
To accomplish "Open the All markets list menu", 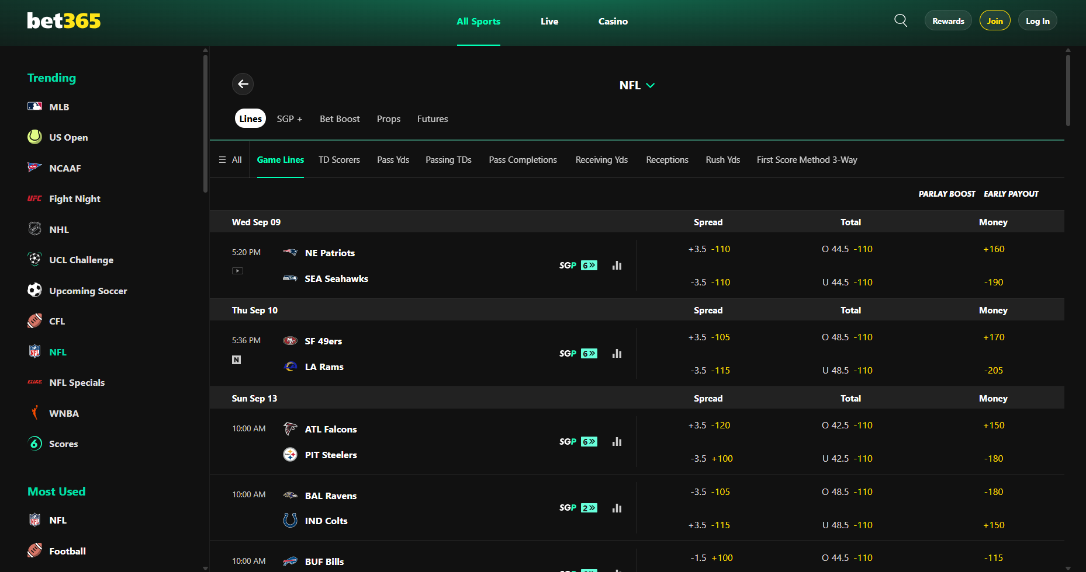I will pyautogui.click(x=230, y=159).
